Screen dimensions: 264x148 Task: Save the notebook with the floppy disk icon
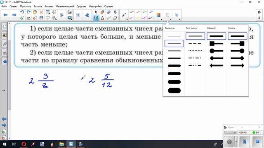(x=41, y=18)
